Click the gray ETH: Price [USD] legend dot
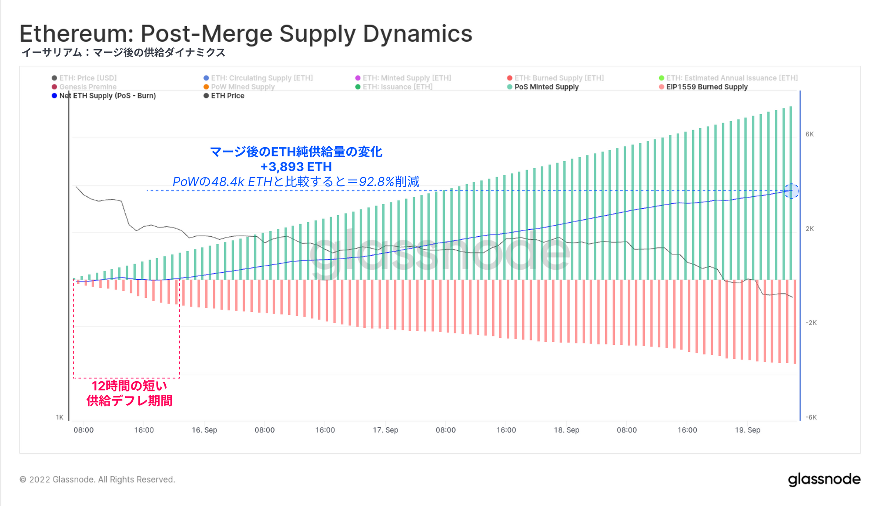This screenshot has height=506, width=879. (54, 78)
